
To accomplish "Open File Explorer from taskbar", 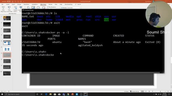I will tap(51, 94).
